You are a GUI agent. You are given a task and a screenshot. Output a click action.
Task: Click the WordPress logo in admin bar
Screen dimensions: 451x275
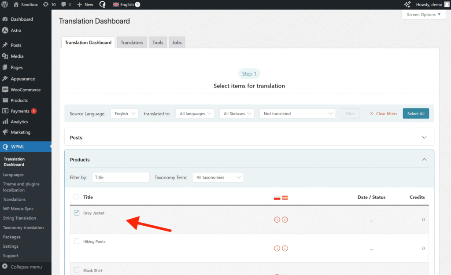(x=5, y=4)
